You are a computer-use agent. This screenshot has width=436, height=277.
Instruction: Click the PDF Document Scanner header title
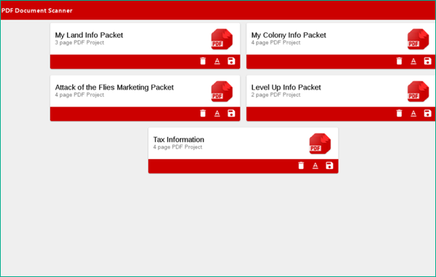point(36,10)
